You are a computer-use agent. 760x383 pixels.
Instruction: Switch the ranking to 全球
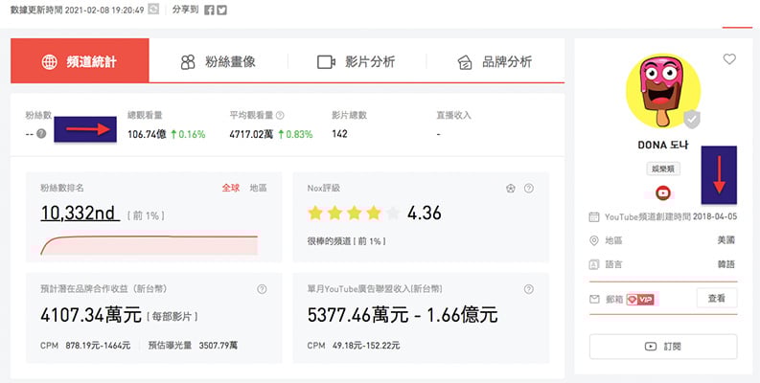point(231,188)
